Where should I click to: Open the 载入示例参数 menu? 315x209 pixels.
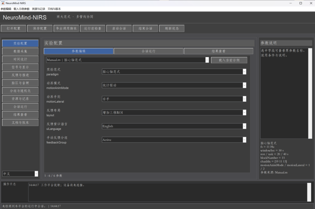click(22, 9)
